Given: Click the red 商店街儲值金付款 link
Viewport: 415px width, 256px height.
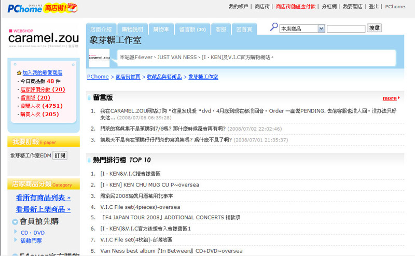Looking at the screenshot, I should click(x=296, y=7).
